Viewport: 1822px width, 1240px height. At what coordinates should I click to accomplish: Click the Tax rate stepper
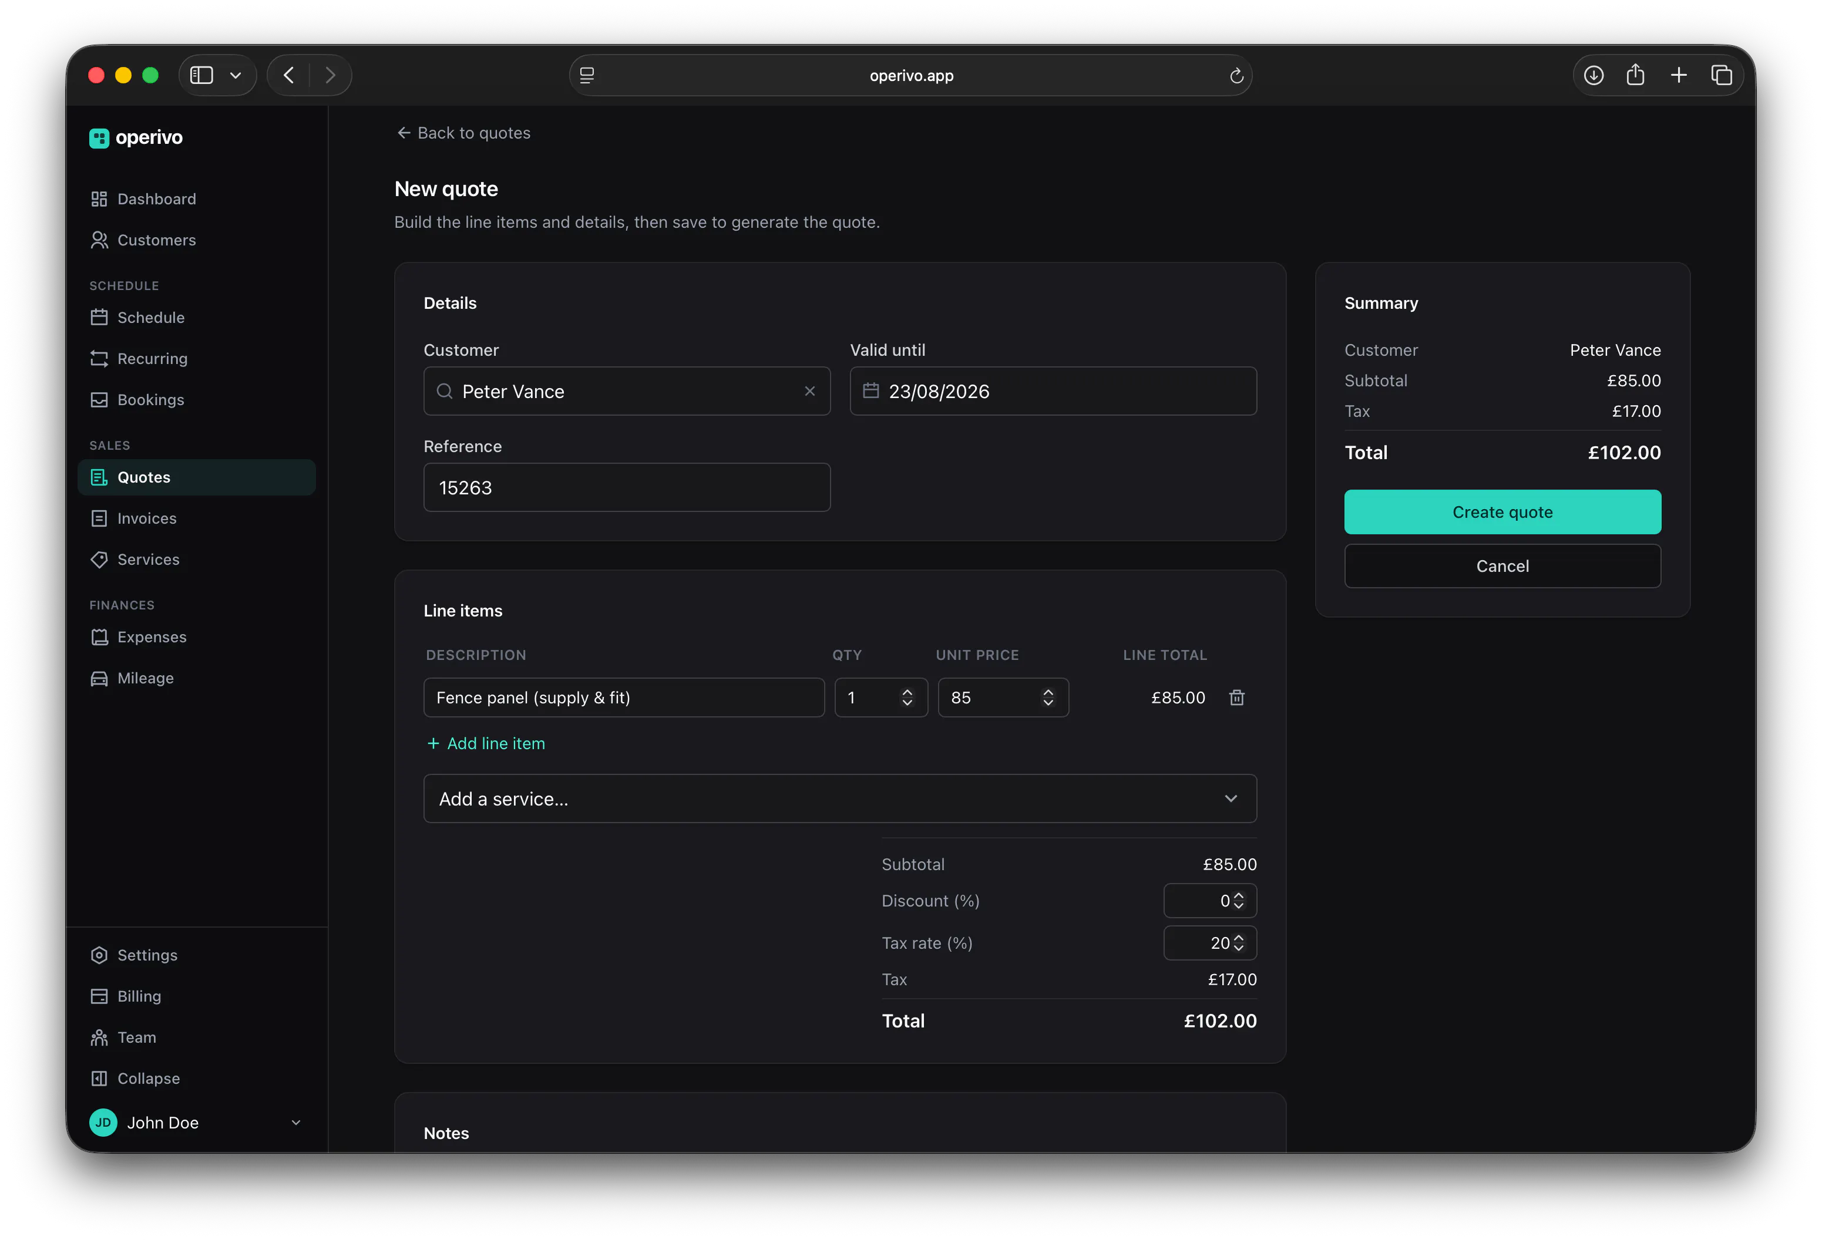[1238, 943]
